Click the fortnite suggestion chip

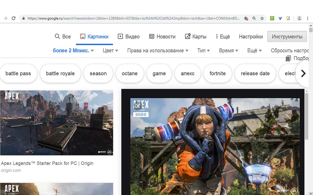pyautogui.click(x=218, y=74)
